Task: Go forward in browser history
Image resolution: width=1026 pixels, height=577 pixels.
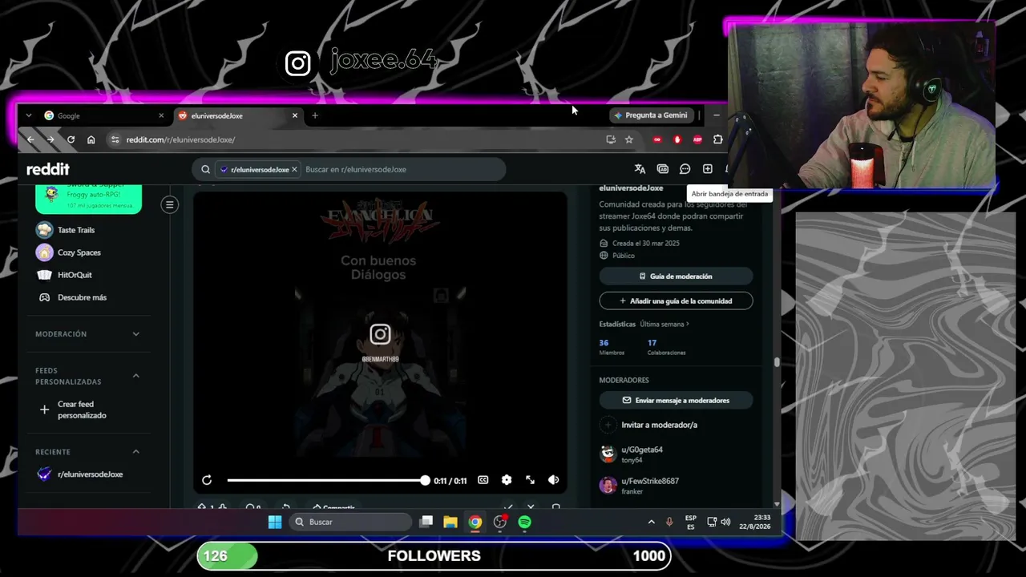Action: [x=50, y=139]
